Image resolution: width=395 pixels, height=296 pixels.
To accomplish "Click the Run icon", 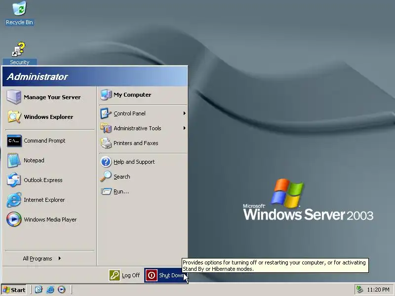I will tap(106, 191).
